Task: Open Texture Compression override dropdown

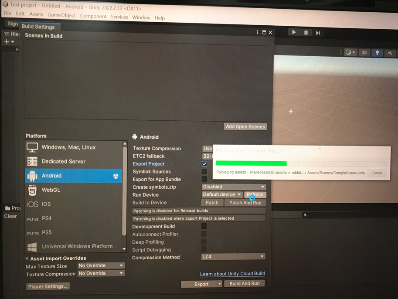Action: 101,273
